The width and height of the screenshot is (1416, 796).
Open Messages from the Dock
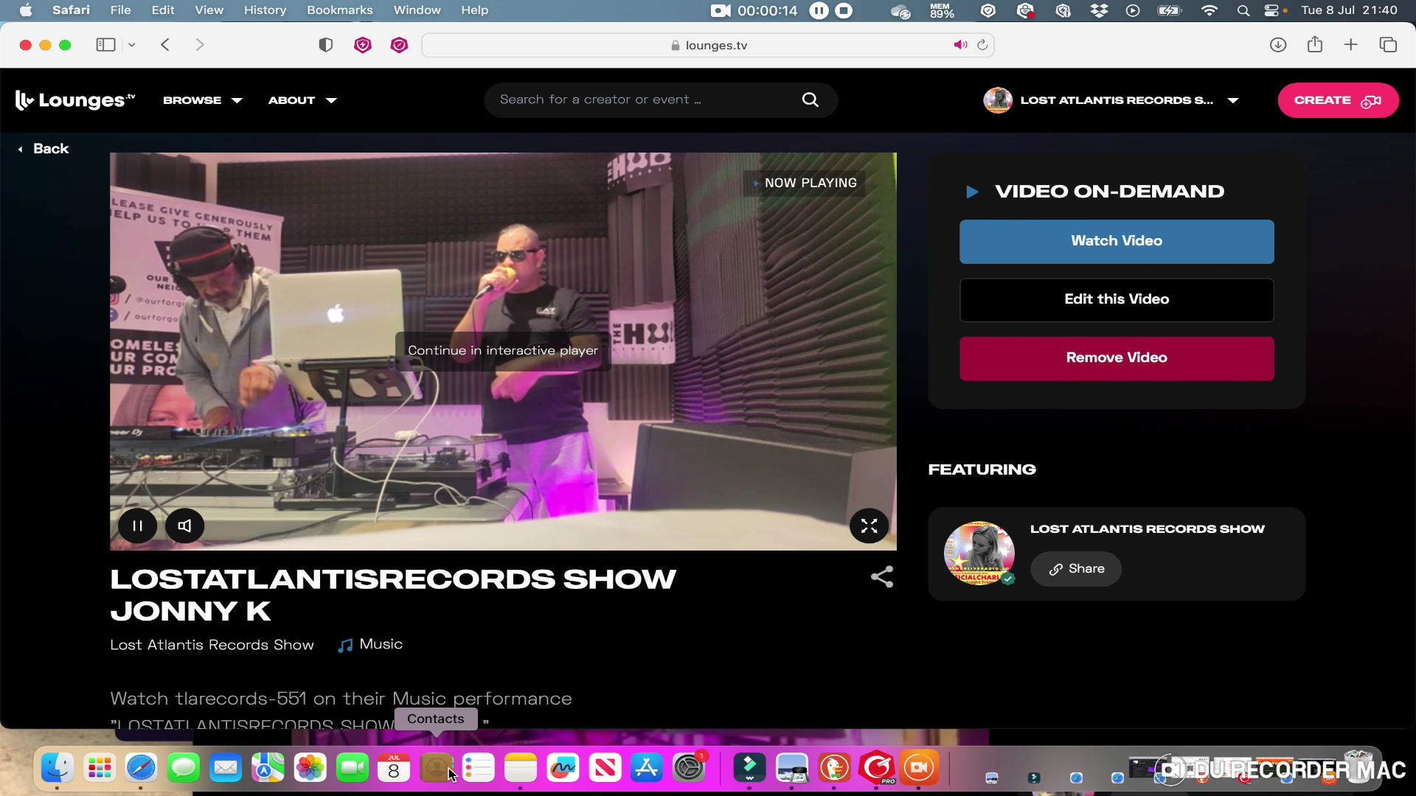[x=184, y=769]
